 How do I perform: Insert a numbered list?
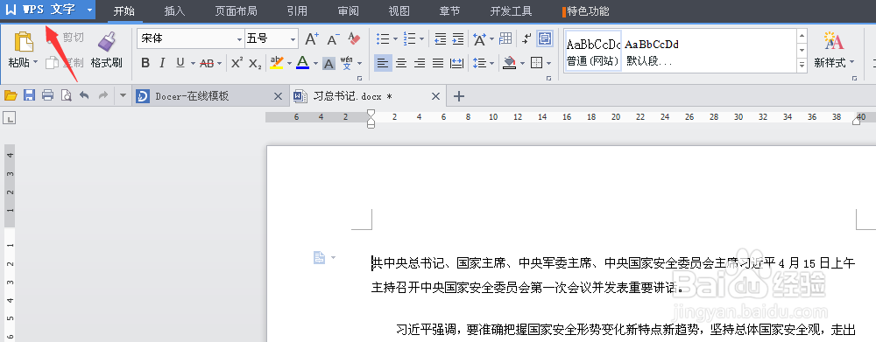(409, 39)
